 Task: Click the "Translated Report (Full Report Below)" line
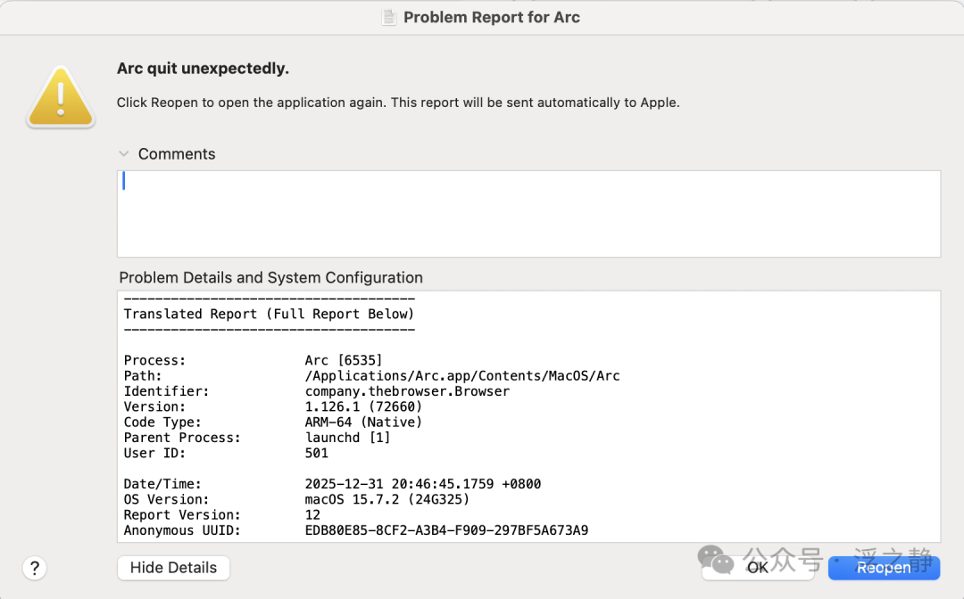click(270, 315)
